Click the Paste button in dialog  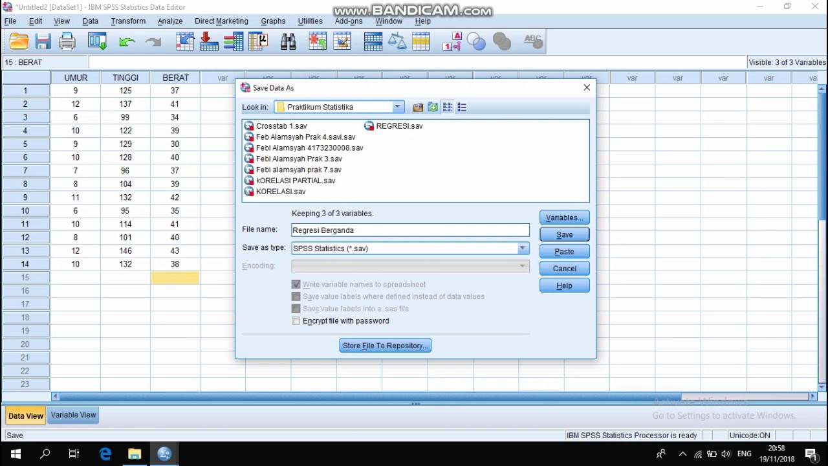pos(565,252)
